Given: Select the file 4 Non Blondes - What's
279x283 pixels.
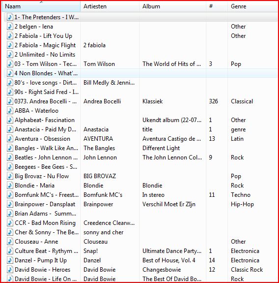Looking at the screenshot, I should (x=141, y=73).
